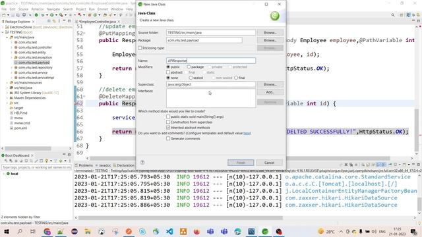Open the Navigate menu
Viewport: 422px width, 237px height.
point(53,9)
